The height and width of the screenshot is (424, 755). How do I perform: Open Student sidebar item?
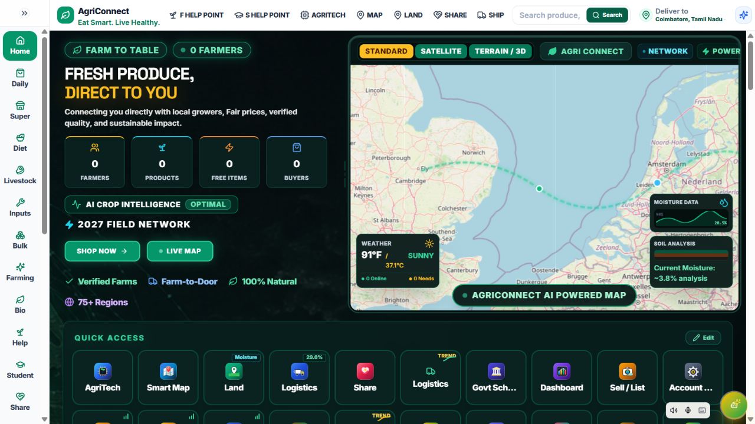click(x=20, y=369)
